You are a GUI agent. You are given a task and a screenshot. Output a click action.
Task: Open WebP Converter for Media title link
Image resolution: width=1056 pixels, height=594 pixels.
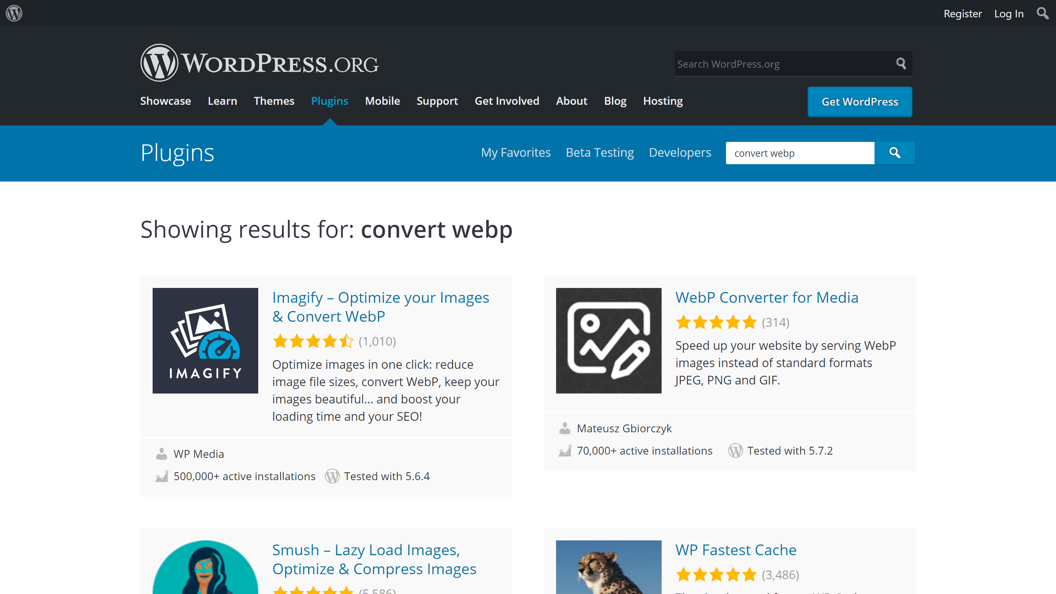point(767,297)
